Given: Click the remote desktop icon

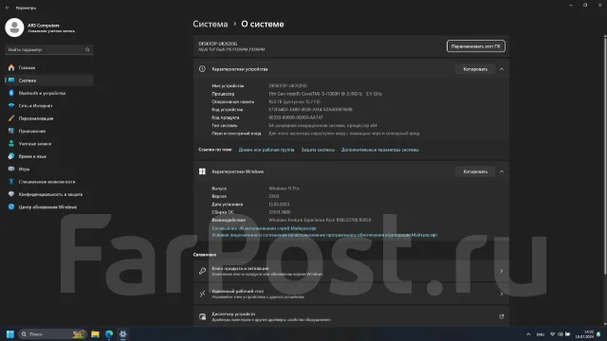Looking at the screenshot, I should [202, 294].
